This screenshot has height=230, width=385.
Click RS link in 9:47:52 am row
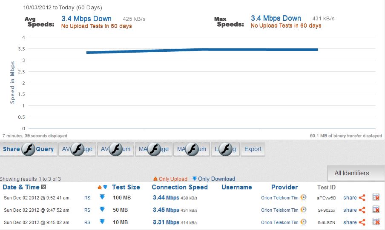[x=87, y=210]
